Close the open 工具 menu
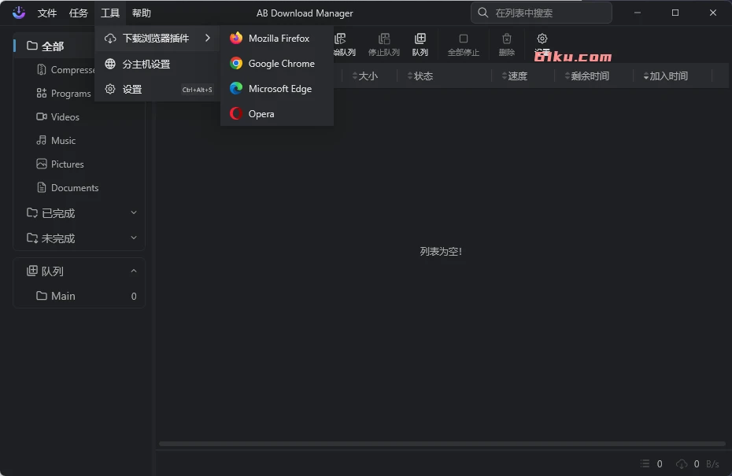Viewport: 732px width, 476px height. coord(110,13)
